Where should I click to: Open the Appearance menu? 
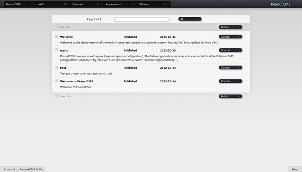pyautogui.click(x=113, y=4)
